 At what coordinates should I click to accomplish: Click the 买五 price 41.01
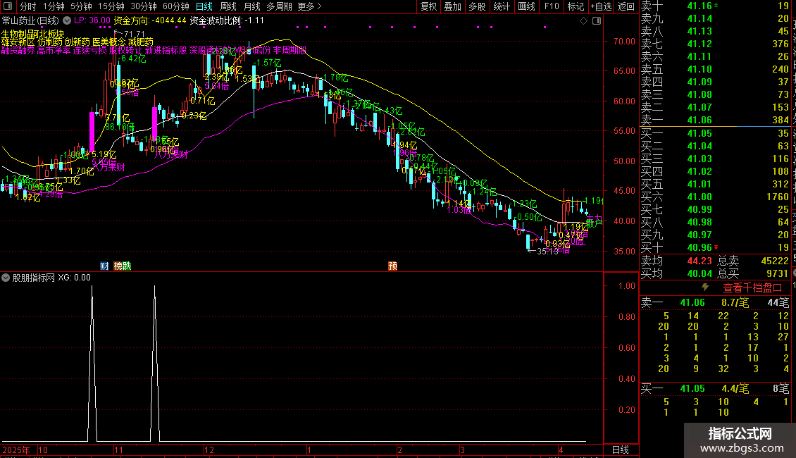tap(699, 184)
